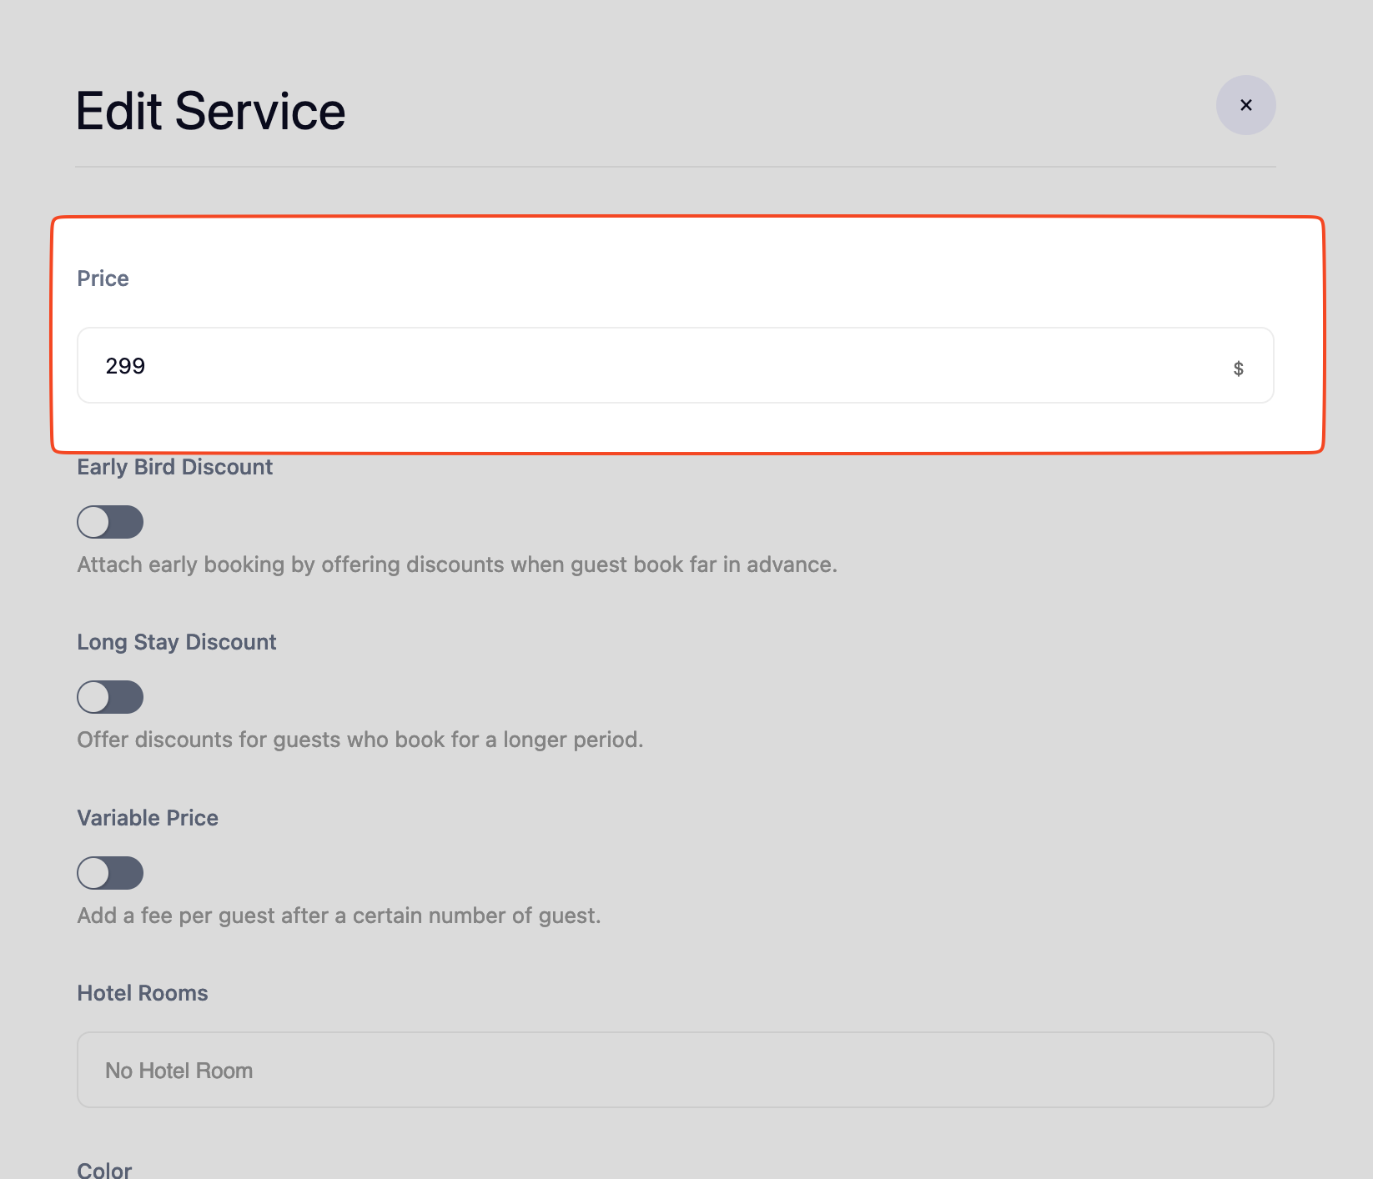1373x1179 pixels.
Task: Enable the Early Bird Discount toggle
Action: pyautogui.click(x=110, y=522)
